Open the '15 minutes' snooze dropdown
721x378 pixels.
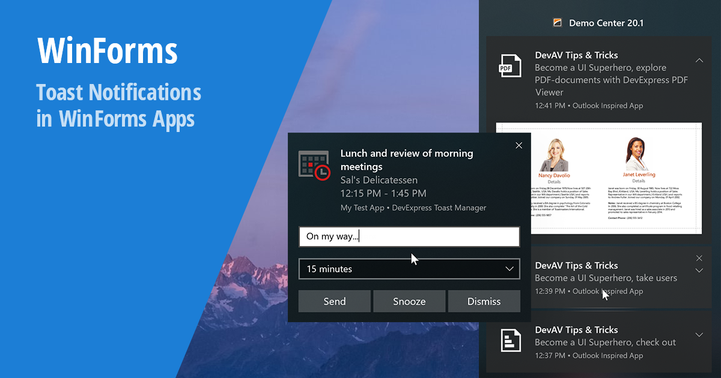pos(409,269)
